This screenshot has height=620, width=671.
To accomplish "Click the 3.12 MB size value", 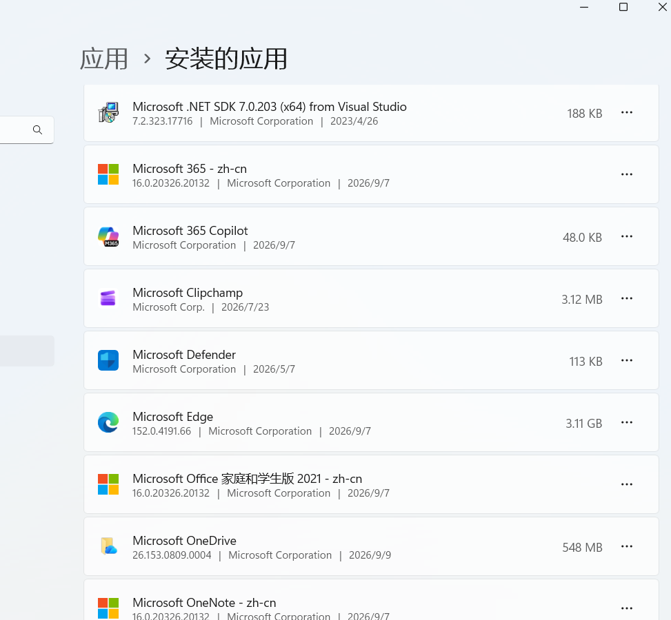I will point(582,299).
